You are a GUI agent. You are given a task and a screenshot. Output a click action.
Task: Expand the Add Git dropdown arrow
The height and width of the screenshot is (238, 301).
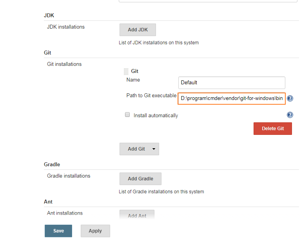coord(154,149)
